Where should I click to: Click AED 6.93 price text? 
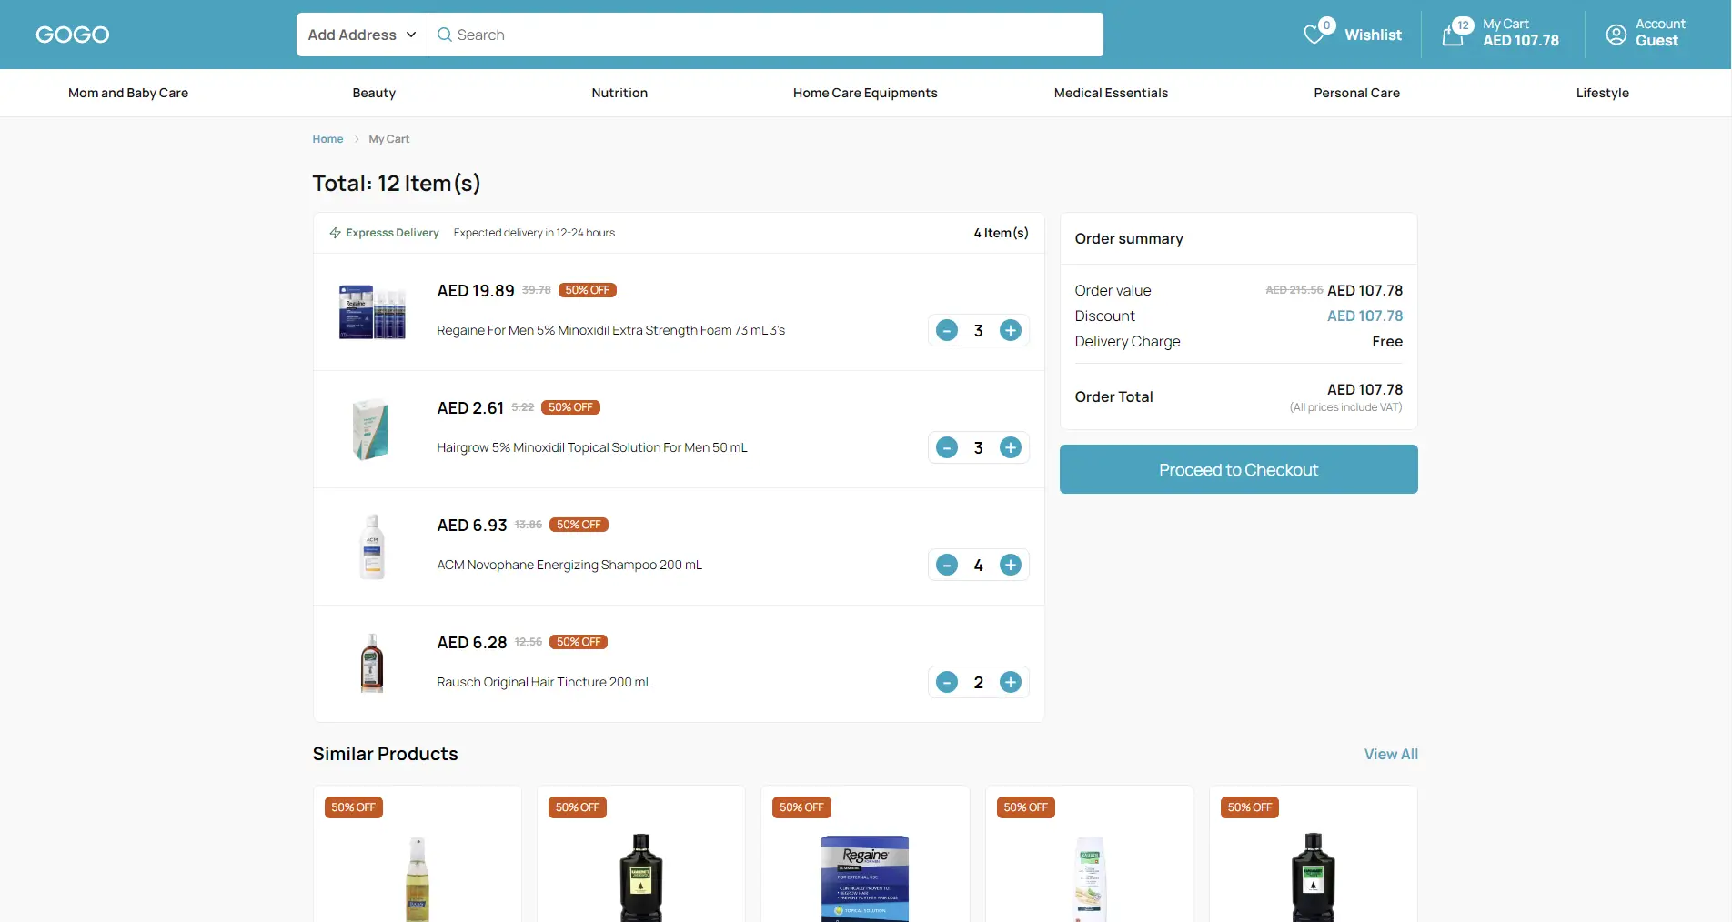472,526
